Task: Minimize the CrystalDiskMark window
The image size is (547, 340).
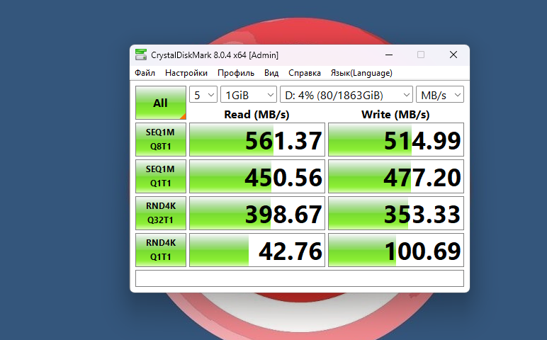Action: pos(389,55)
